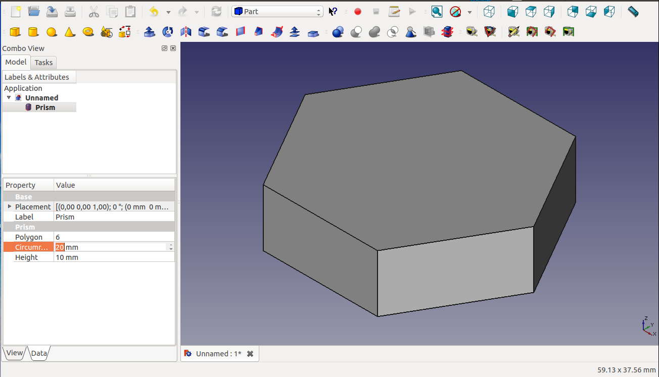Start macro recording with red button
659x377 pixels.
pos(358,12)
